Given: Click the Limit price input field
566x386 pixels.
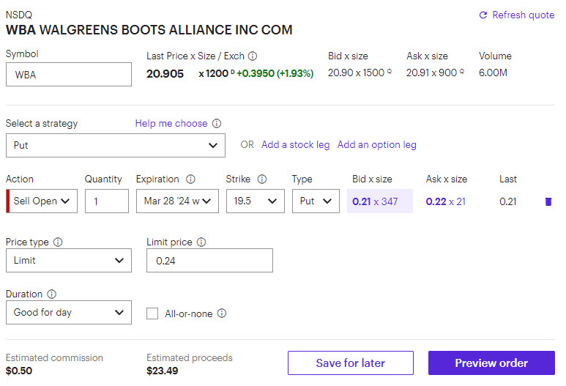Looking at the screenshot, I should (209, 261).
